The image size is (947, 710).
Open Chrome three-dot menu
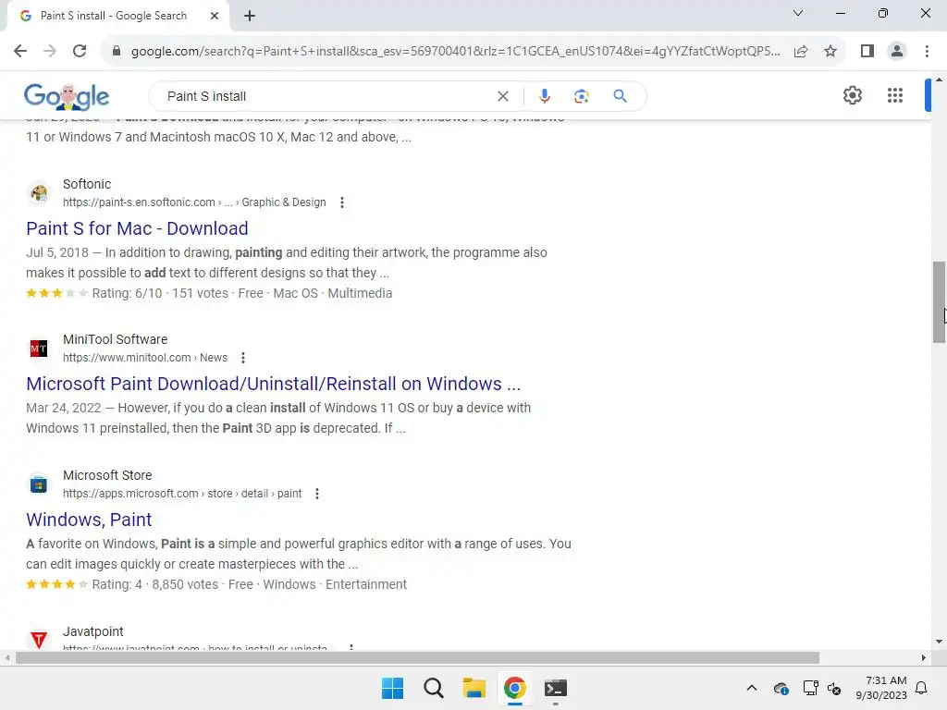[x=927, y=51]
